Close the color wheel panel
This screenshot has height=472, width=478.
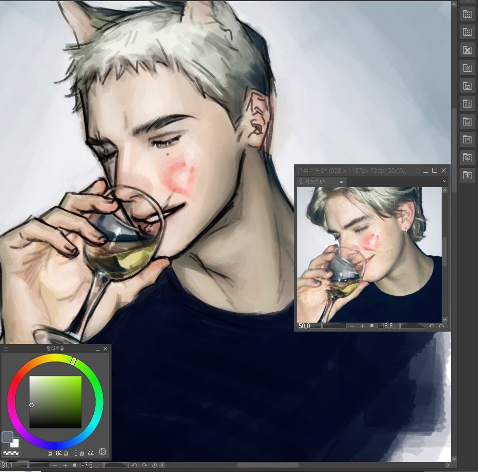(x=105, y=349)
